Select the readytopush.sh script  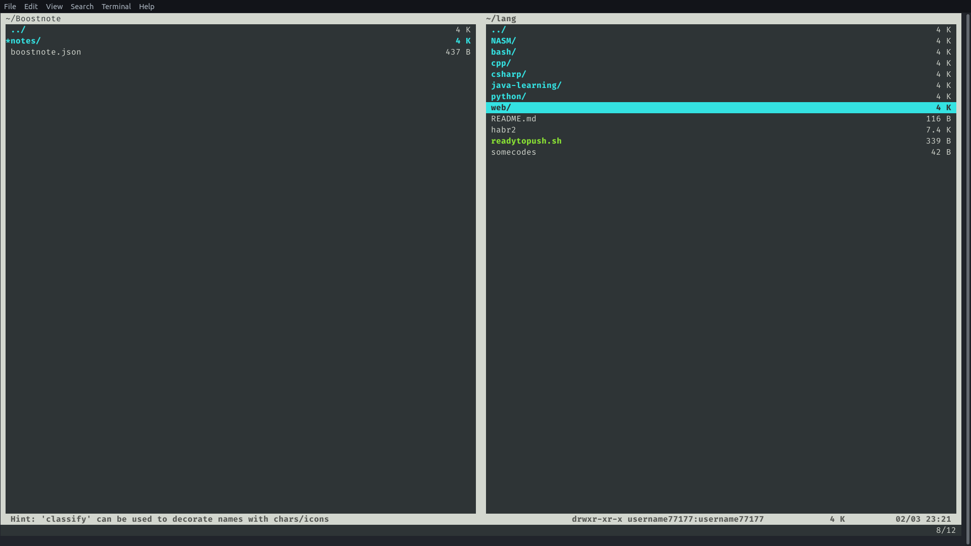(x=526, y=141)
